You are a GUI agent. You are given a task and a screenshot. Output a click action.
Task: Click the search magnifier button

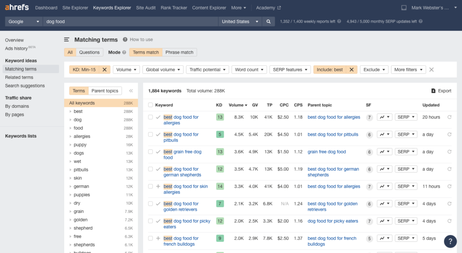(268, 22)
